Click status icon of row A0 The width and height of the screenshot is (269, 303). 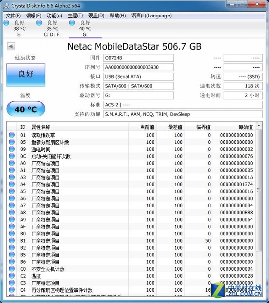tap(12, 163)
